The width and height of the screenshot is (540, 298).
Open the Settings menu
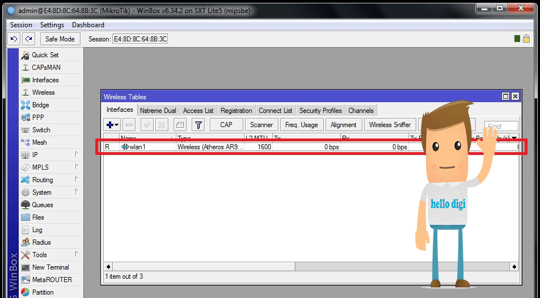[x=52, y=25]
